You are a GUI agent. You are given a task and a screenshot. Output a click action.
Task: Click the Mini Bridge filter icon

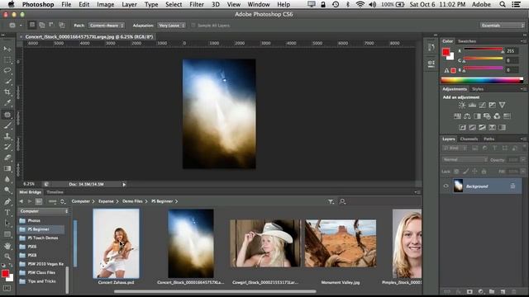331,201
